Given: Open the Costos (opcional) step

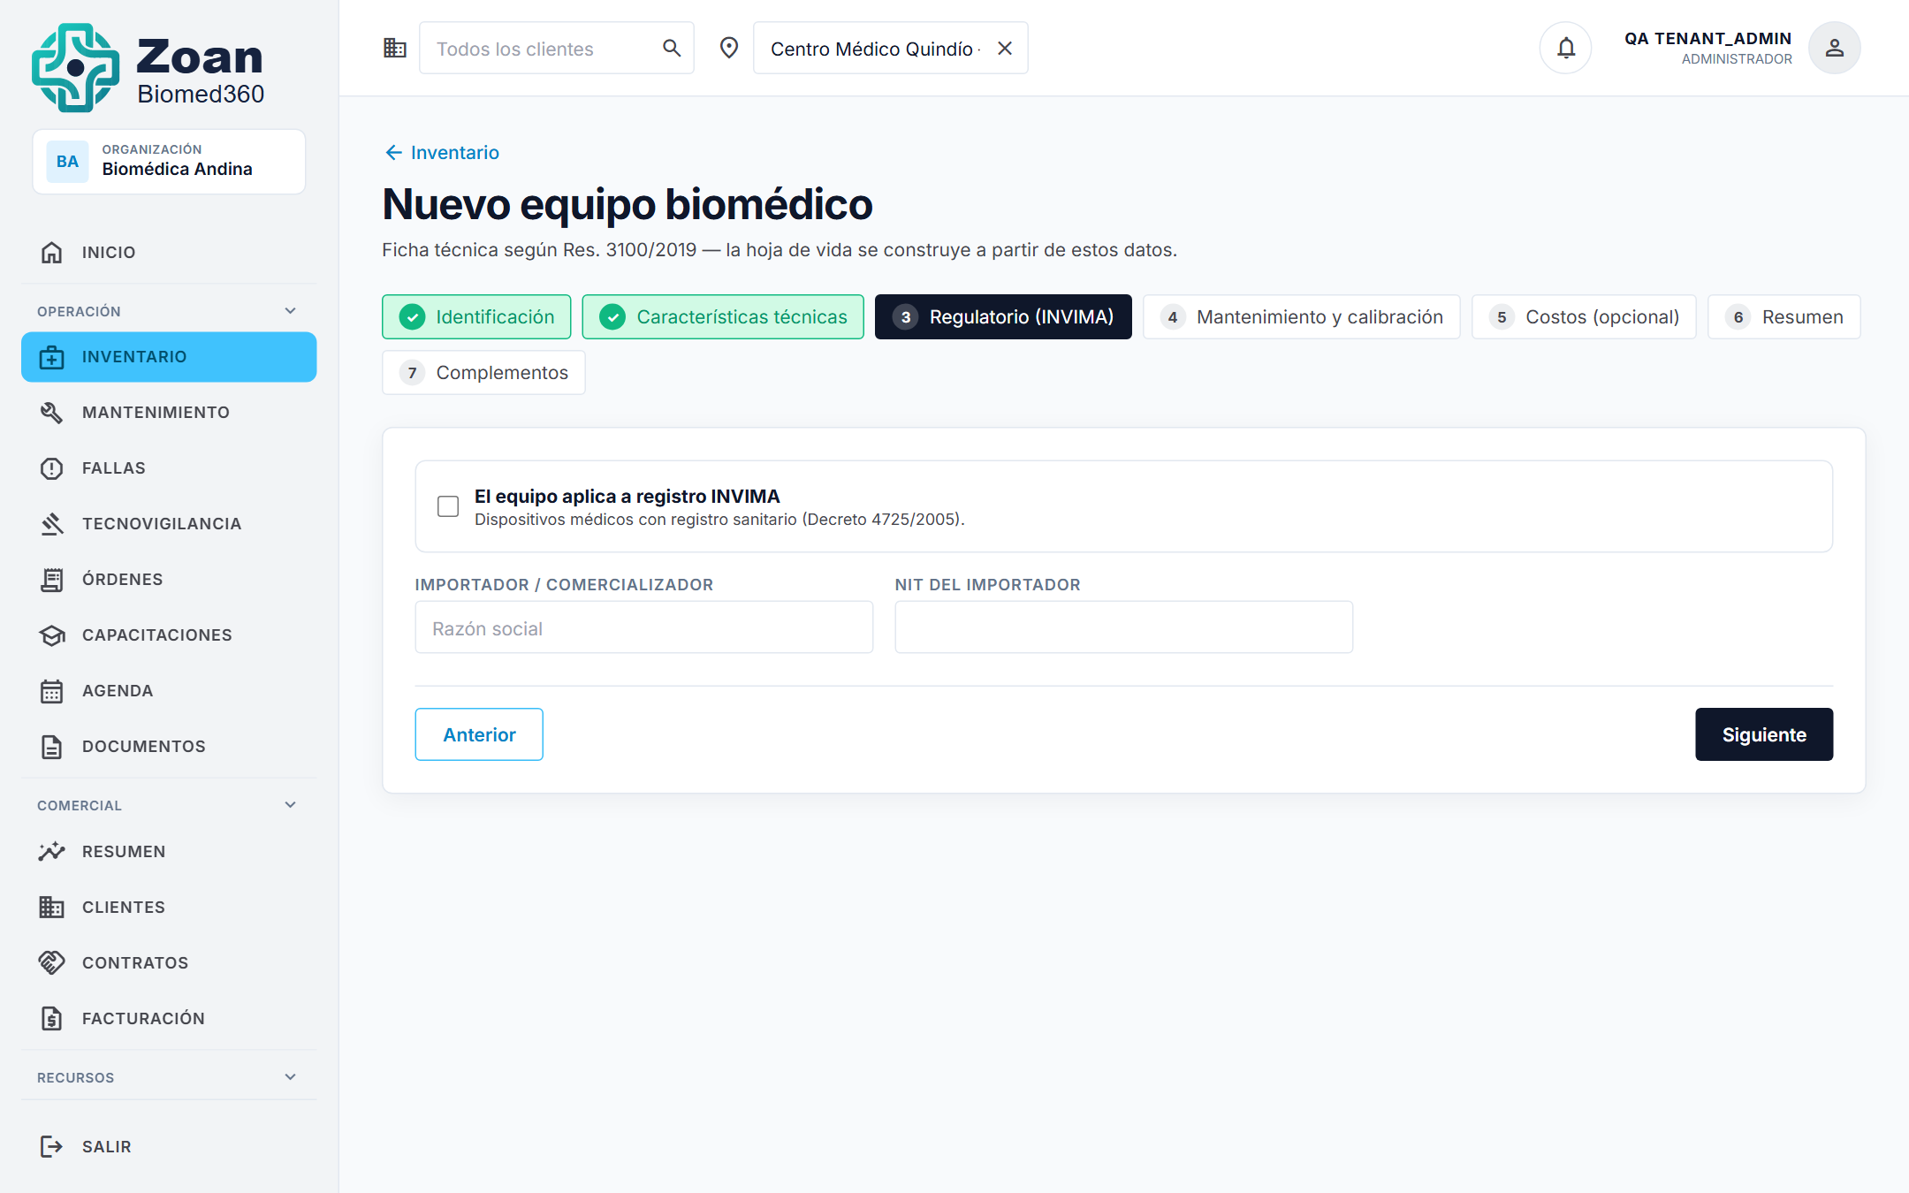Looking at the screenshot, I should [1584, 317].
